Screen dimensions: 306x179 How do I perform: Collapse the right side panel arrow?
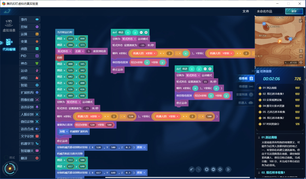tap(253, 71)
